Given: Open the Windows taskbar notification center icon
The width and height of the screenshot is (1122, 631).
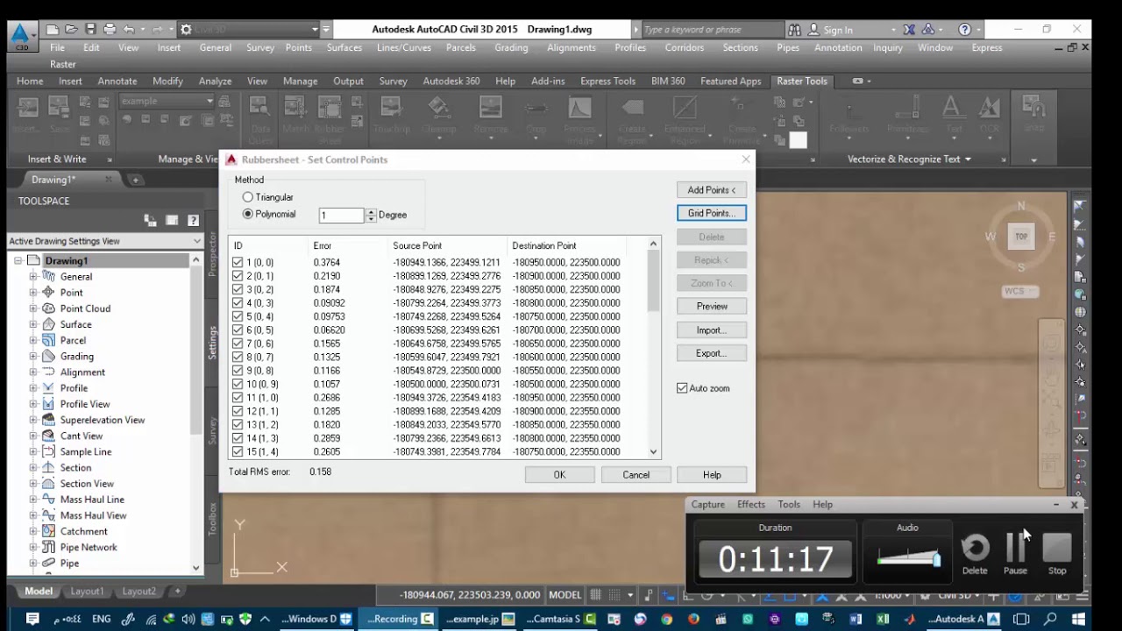Looking at the screenshot, I should (32, 619).
